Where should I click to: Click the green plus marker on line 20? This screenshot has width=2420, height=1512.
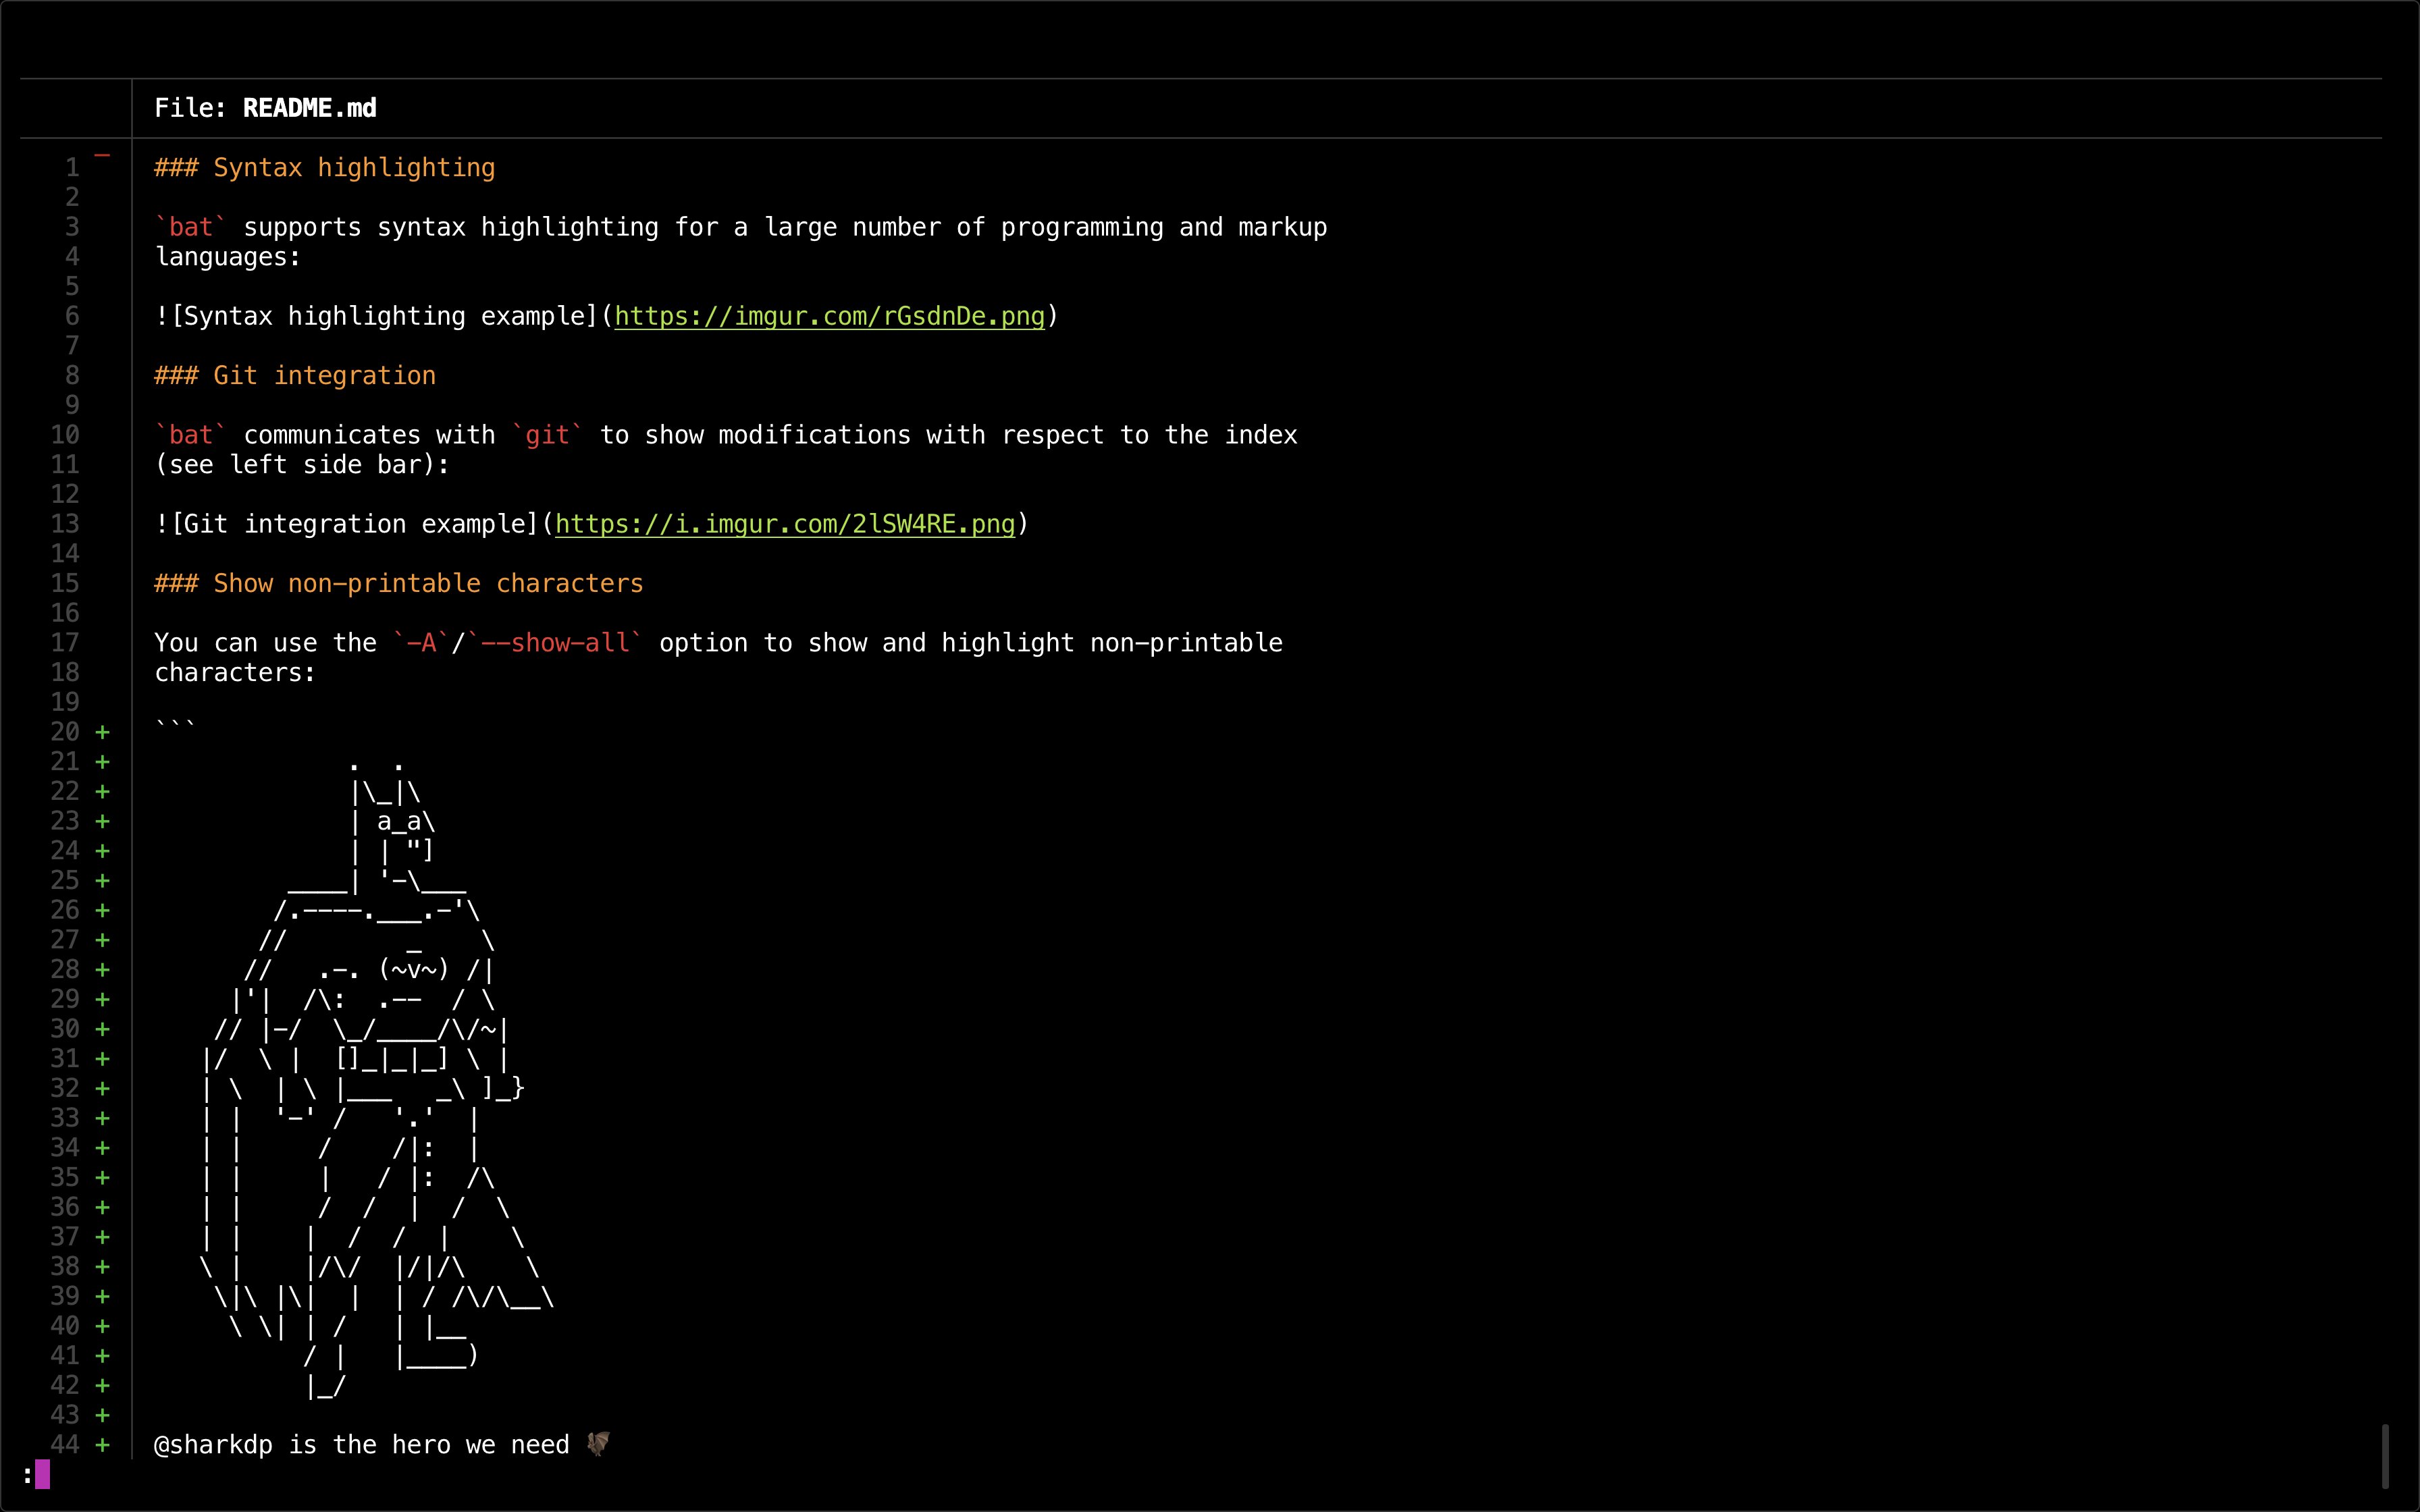click(102, 732)
